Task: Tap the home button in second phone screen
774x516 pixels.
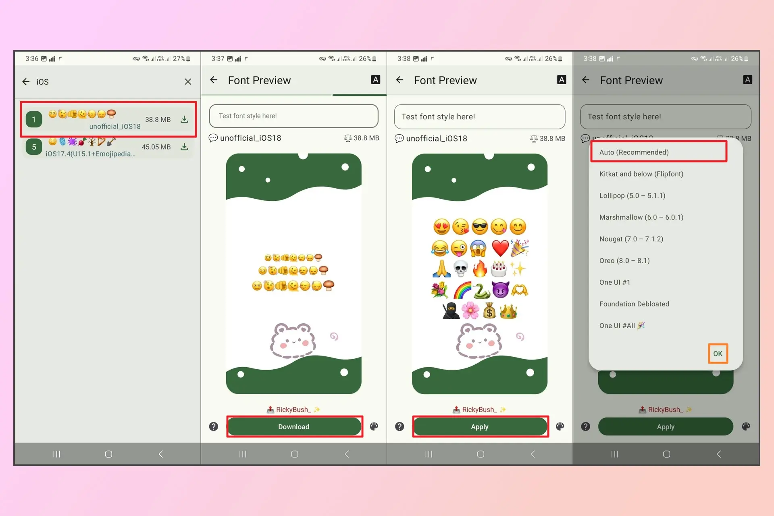Action: click(x=295, y=454)
